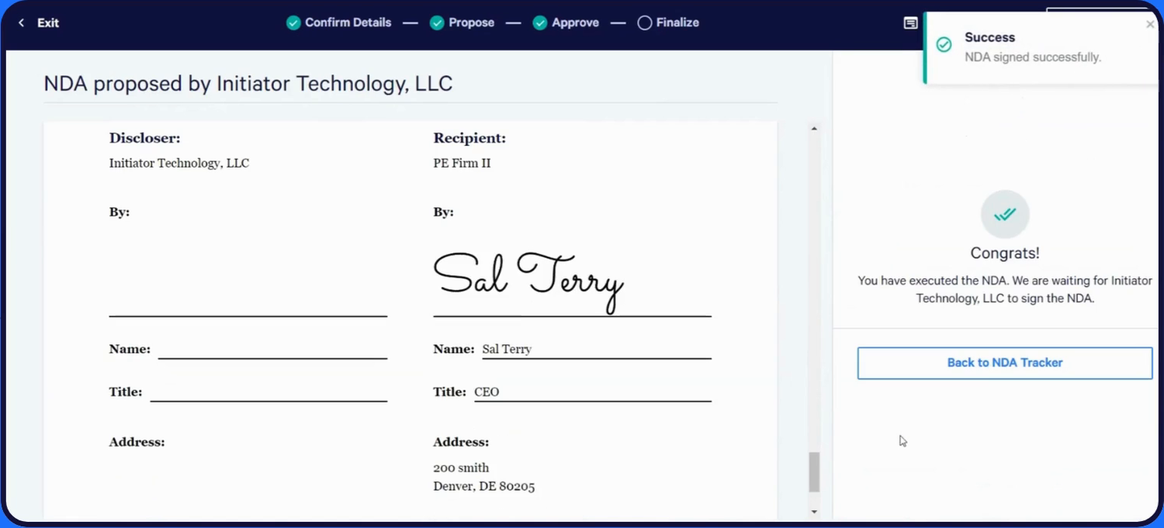Click the Discloser signature line

pos(248,316)
